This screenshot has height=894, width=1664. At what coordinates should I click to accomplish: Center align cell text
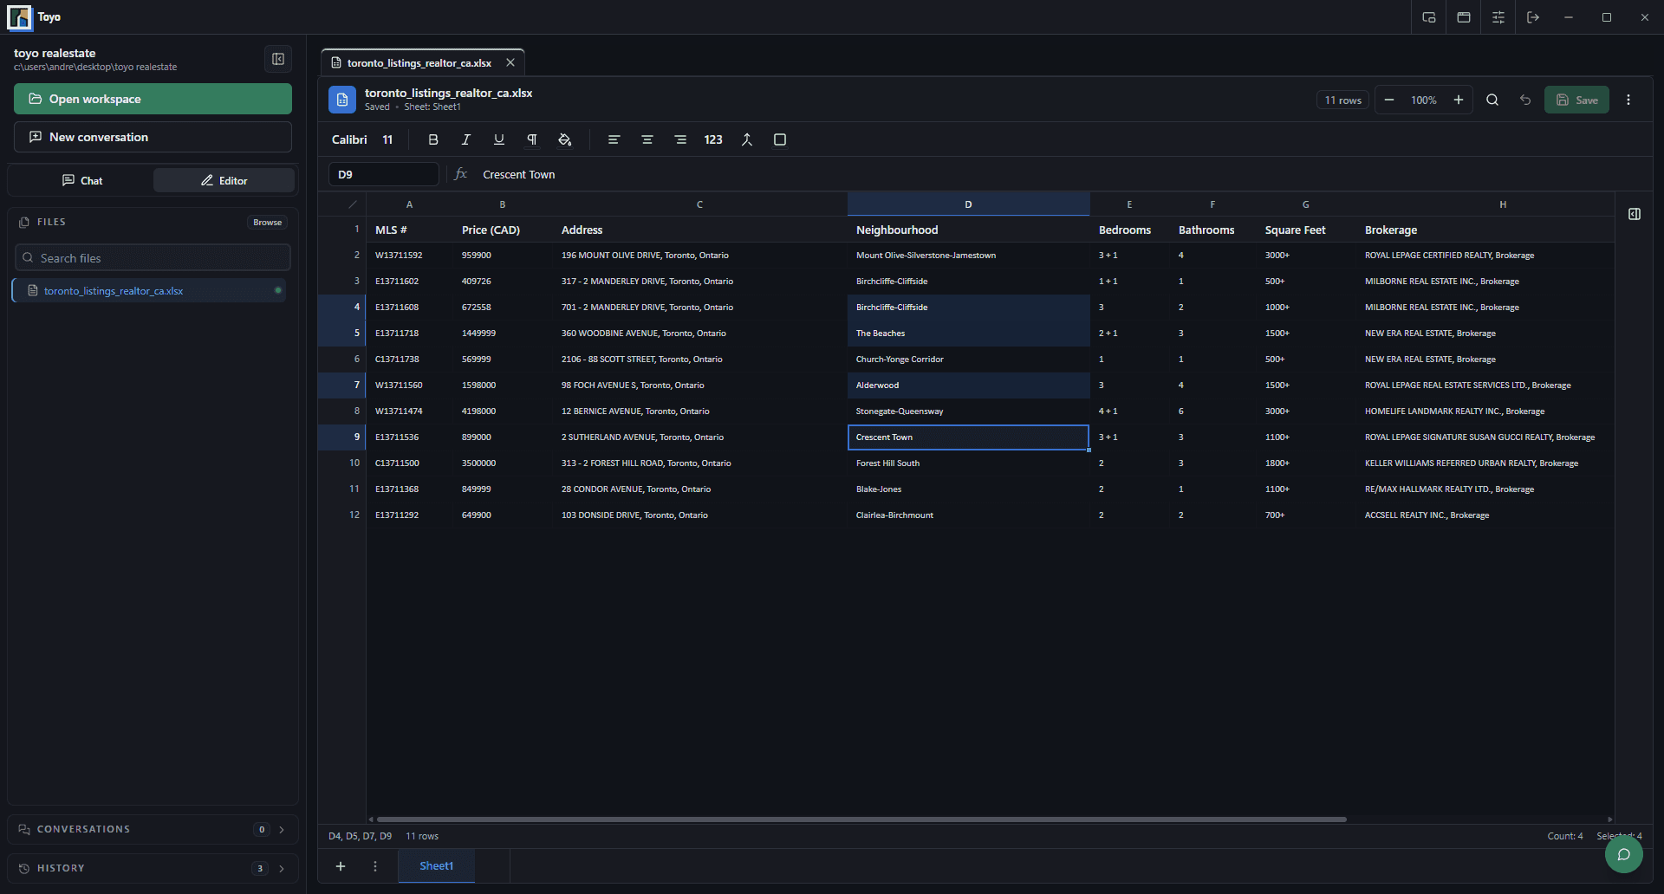point(647,139)
